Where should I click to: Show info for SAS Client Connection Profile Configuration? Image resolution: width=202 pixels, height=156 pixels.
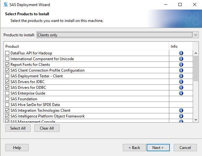click(x=181, y=70)
